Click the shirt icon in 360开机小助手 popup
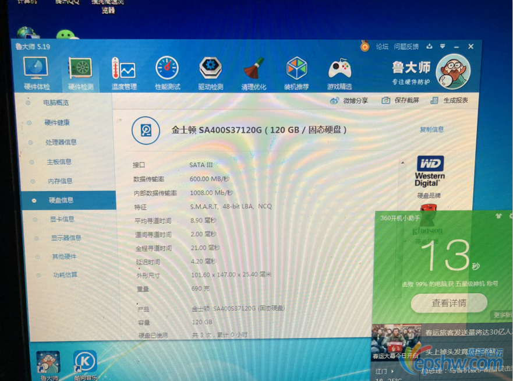This screenshot has height=381, width=513. pyautogui.click(x=498, y=216)
